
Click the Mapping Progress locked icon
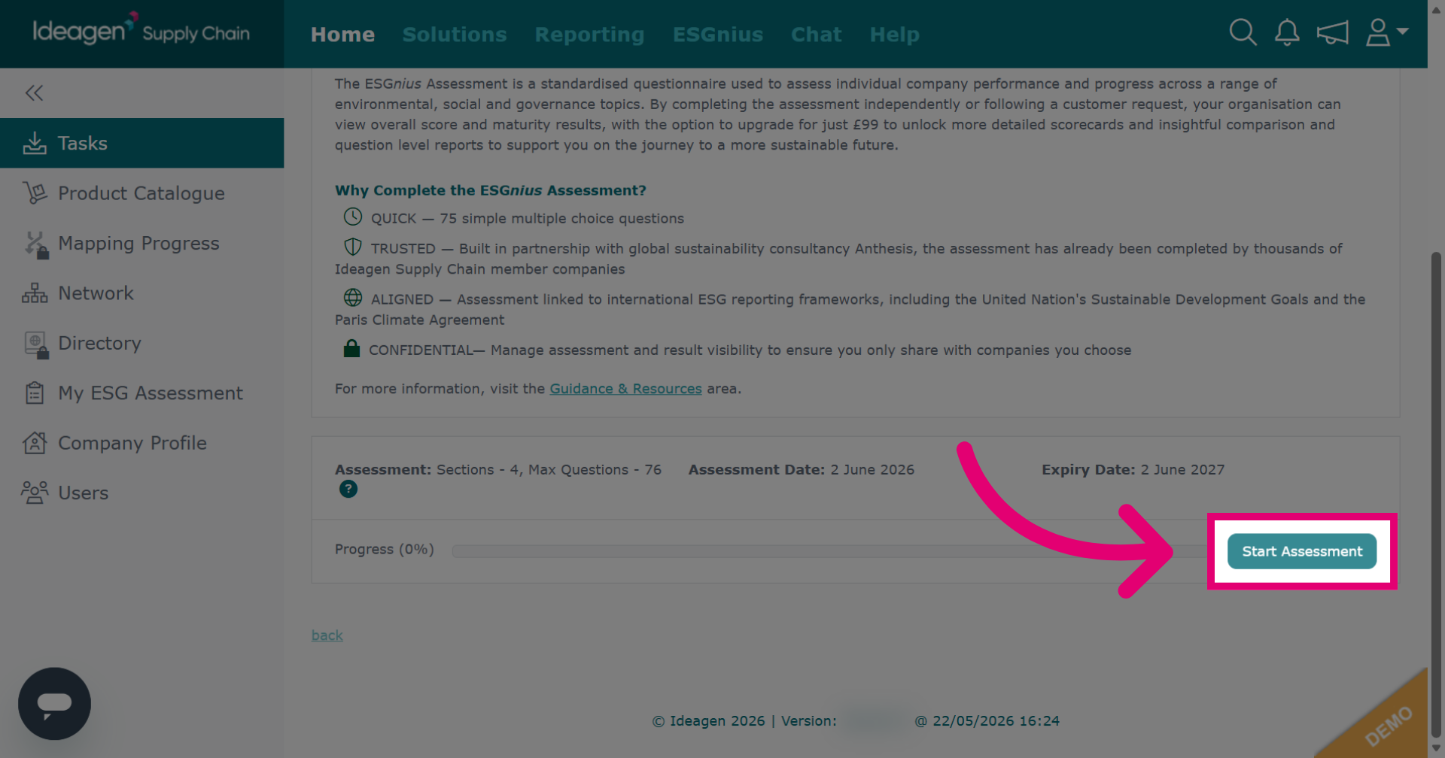35,244
